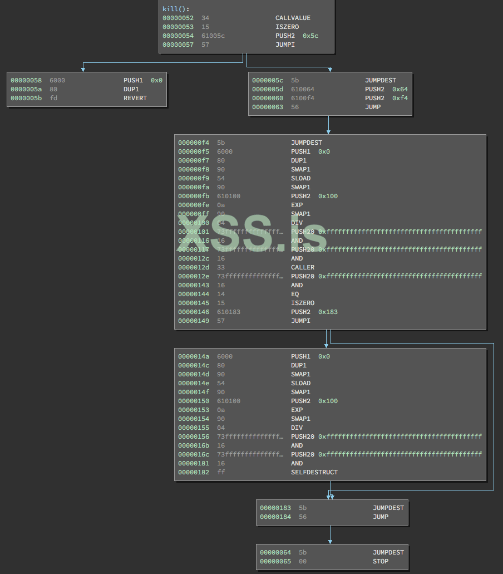Click the REVERT opcode
The image size is (503, 574).
(x=135, y=98)
